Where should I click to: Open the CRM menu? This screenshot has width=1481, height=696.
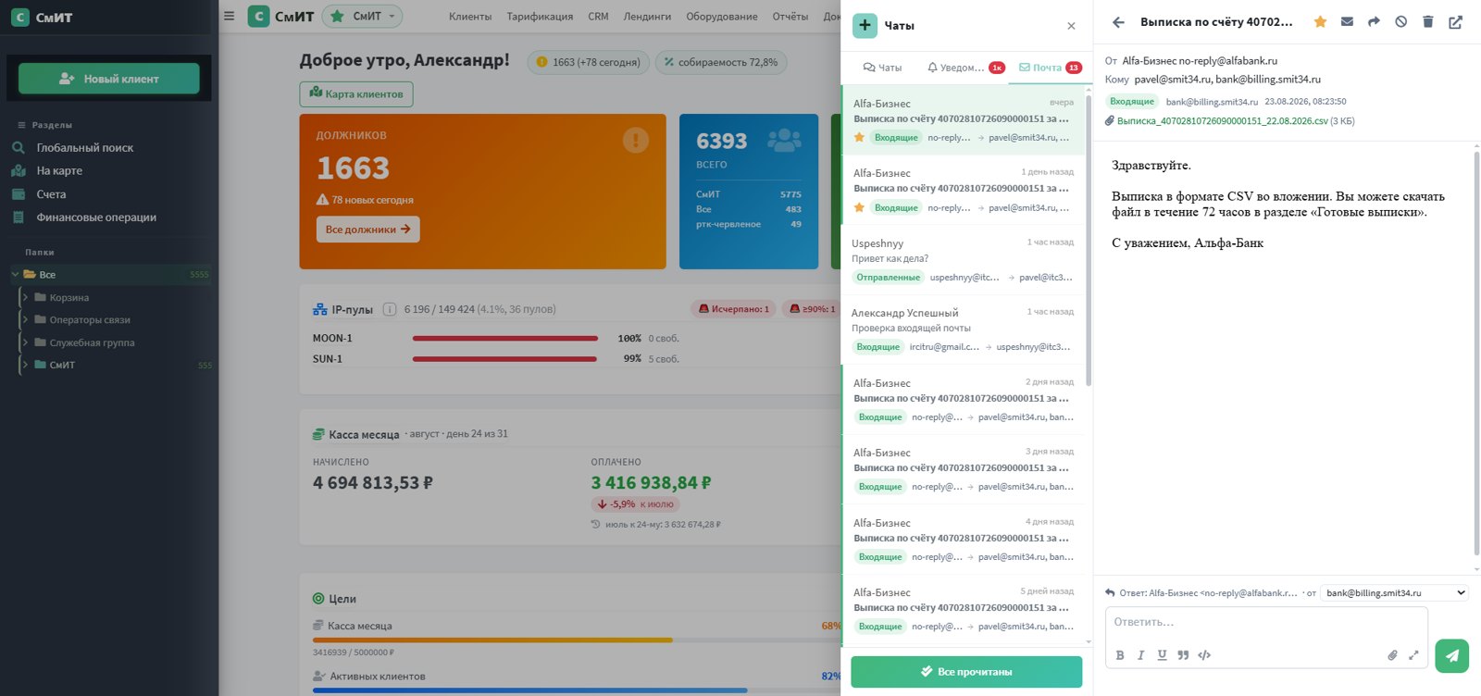coord(598,17)
